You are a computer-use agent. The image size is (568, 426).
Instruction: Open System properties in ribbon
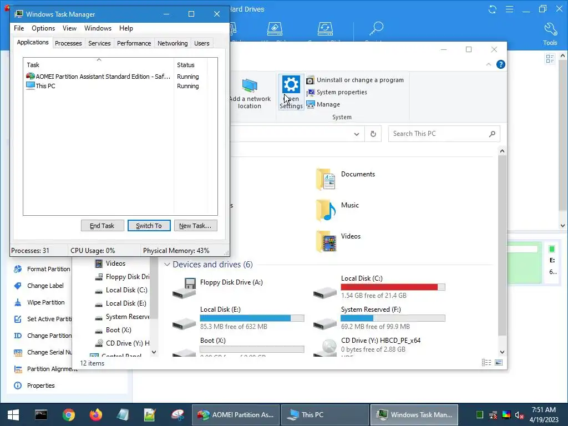pyautogui.click(x=337, y=93)
